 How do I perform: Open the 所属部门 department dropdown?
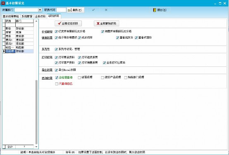pyautogui.click(x=40, y=10)
